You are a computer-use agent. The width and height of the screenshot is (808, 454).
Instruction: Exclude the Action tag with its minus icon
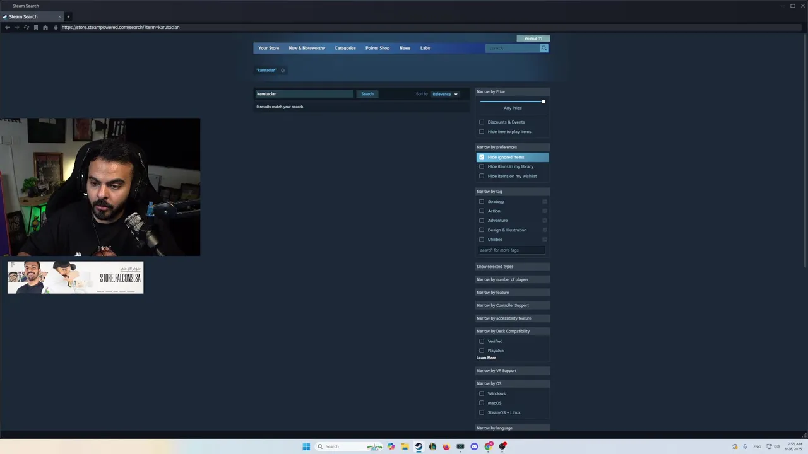point(545,211)
